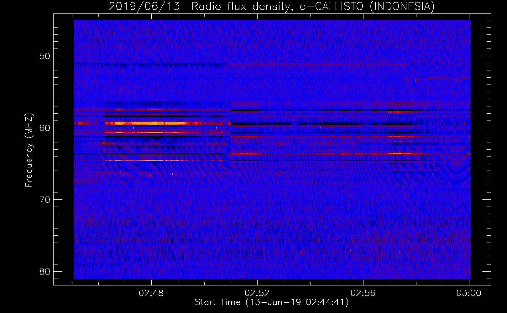Image resolution: width=507 pixels, height=313 pixels.
Task: Click the 02:56 time tick label
Action: [363, 293]
